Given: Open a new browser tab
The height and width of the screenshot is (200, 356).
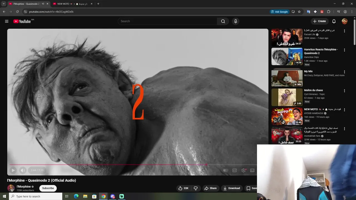Looking at the screenshot, I should 98,4.
